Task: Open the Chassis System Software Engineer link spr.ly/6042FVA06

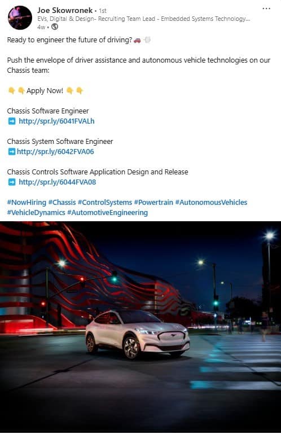Action: coord(55,152)
